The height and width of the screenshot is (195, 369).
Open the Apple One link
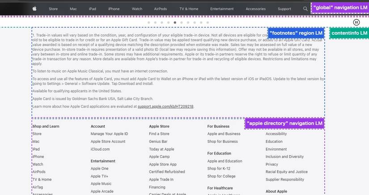click(100, 169)
